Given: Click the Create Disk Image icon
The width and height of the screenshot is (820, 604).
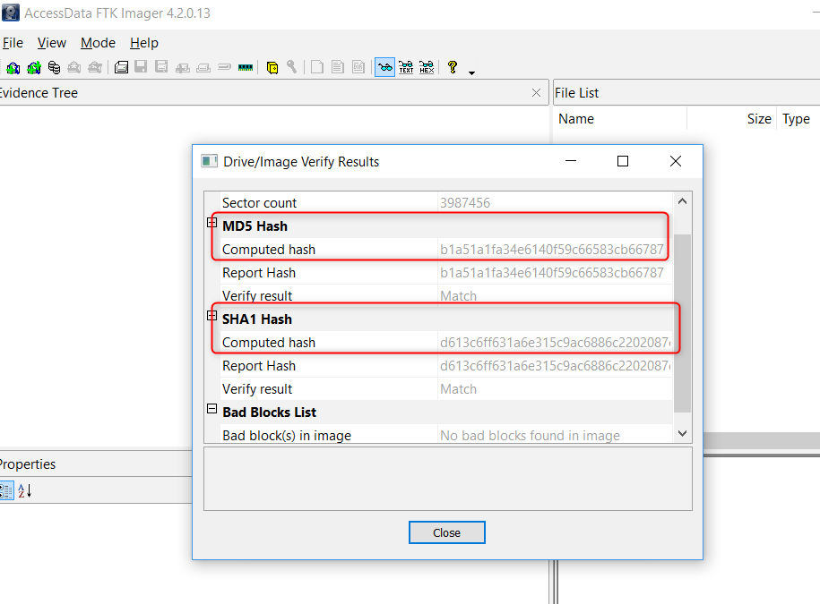Looking at the screenshot, I should (121, 67).
